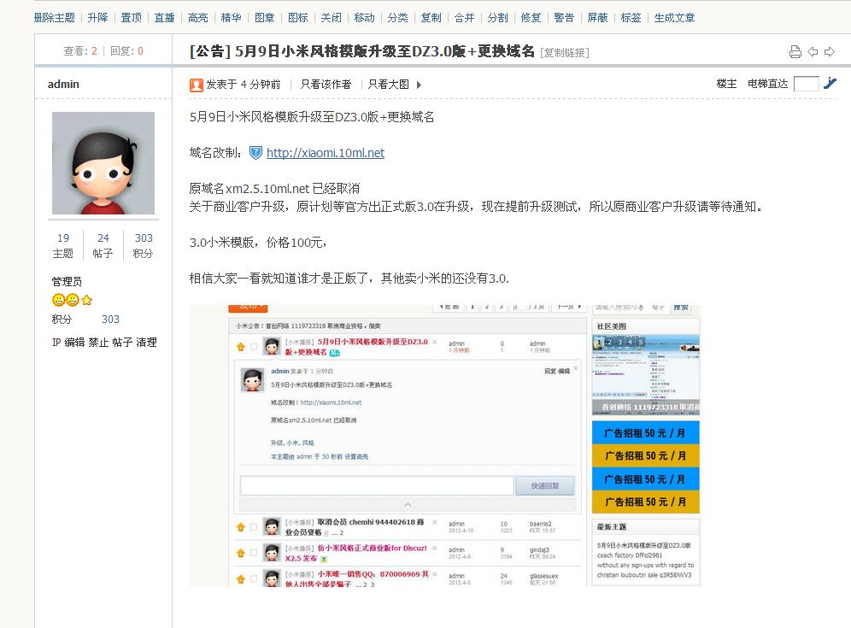This screenshot has width=851, height=628.
Task: Go to previous thread with left arrow icon
Action: point(813,51)
